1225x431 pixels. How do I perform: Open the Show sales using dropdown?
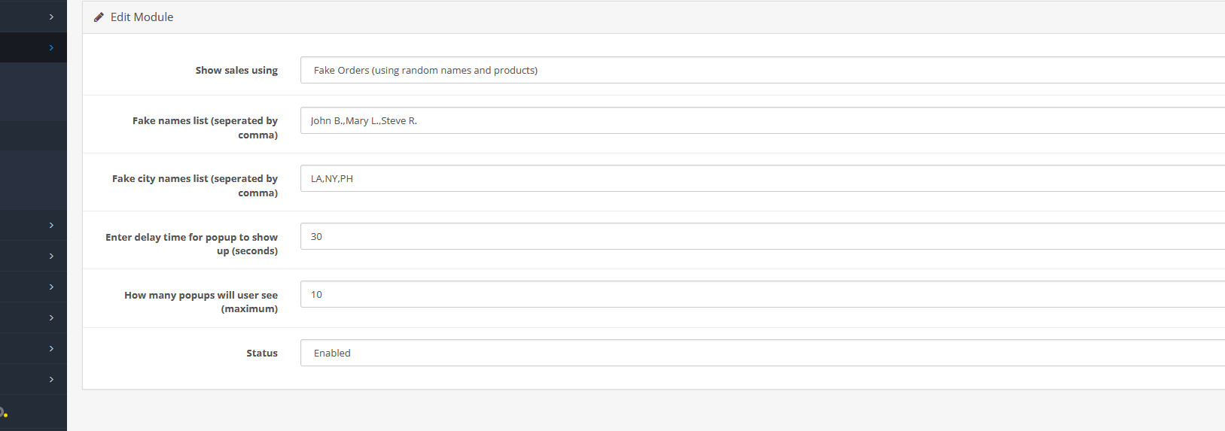(763, 70)
